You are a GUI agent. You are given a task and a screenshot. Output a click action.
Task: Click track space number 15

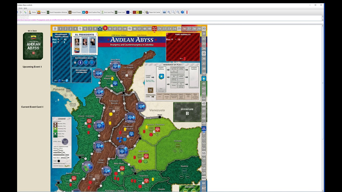tap(130, 29)
